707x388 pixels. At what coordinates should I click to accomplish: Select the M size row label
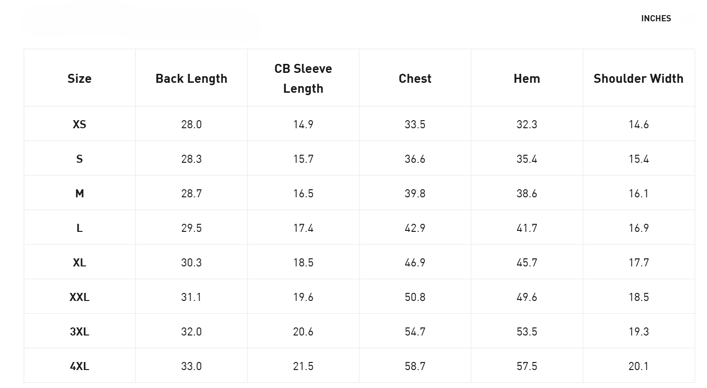point(80,194)
